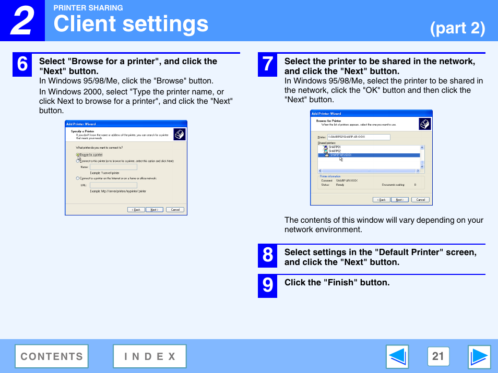Select the highlighted SHARP AR-XXXX printer entry

point(340,155)
